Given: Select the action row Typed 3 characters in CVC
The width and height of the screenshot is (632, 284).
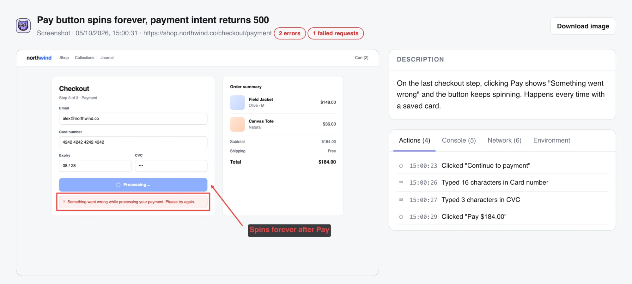Looking at the screenshot, I should coord(502,200).
